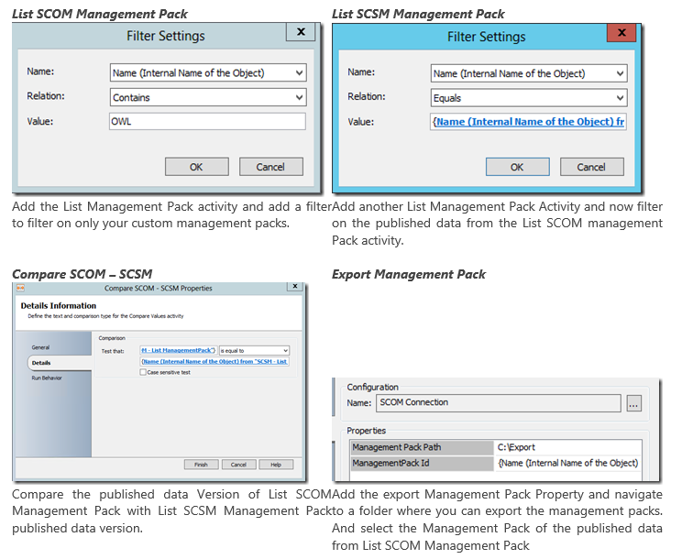Open the 'is equal to' comparison dropdown
Screen dimensions: 682x559
click(254, 350)
